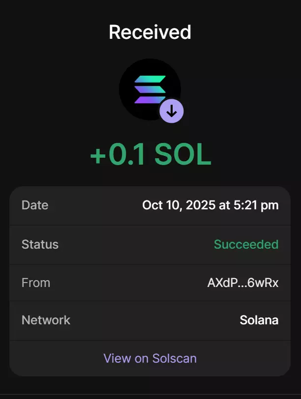
Task: Click the sender address AXdP...6wRx
Action: (x=243, y=283)
